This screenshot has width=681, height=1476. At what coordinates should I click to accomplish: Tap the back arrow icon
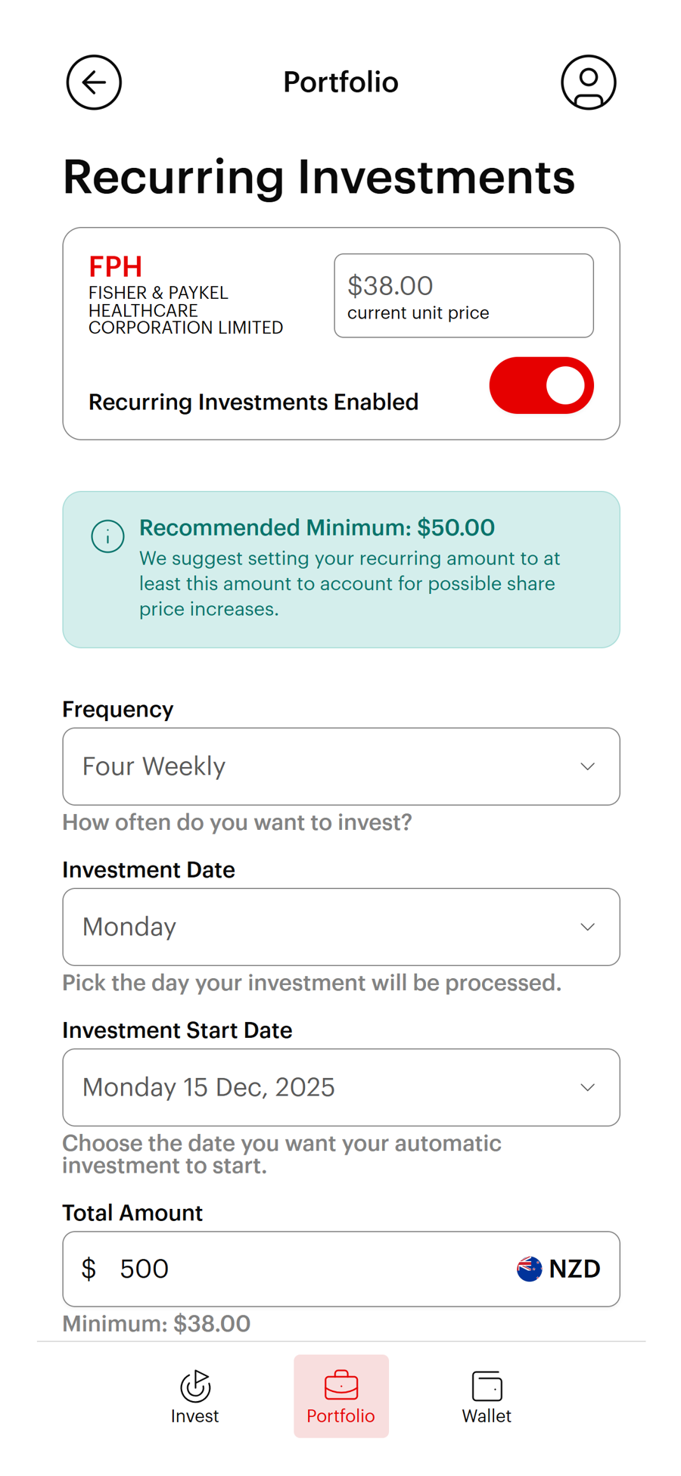tap(94, 82)
